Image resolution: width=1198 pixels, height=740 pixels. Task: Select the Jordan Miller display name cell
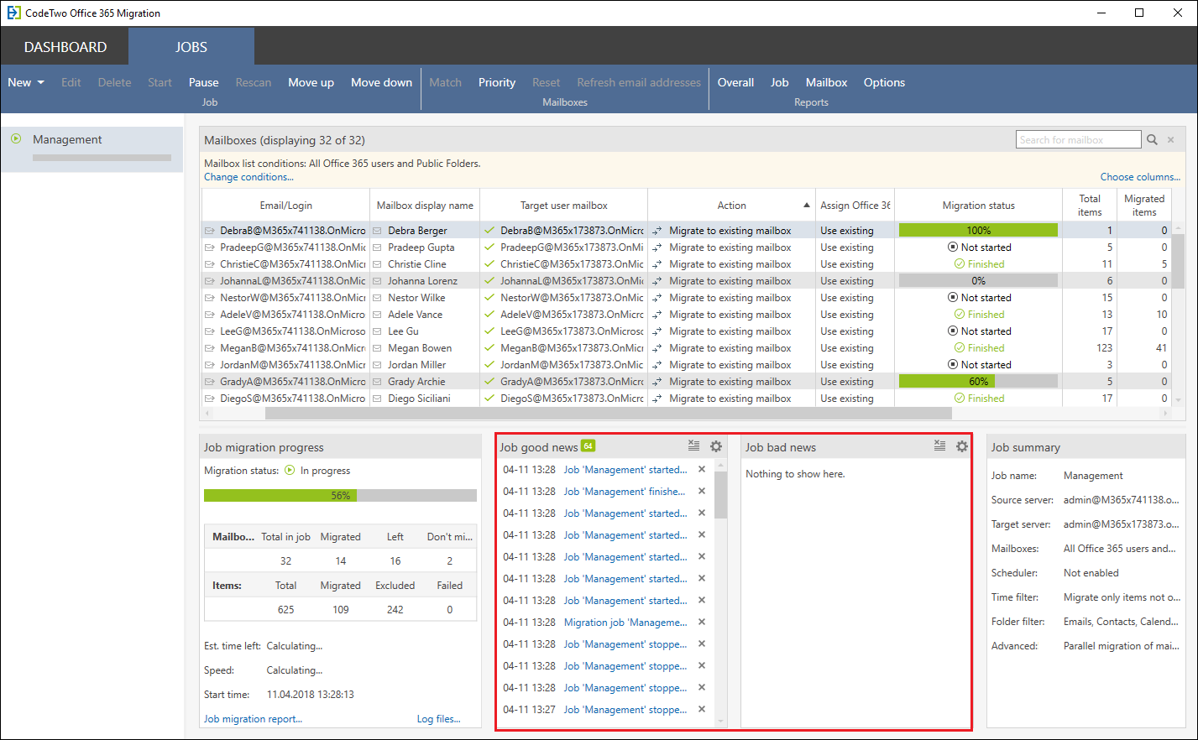coord(425,365)
